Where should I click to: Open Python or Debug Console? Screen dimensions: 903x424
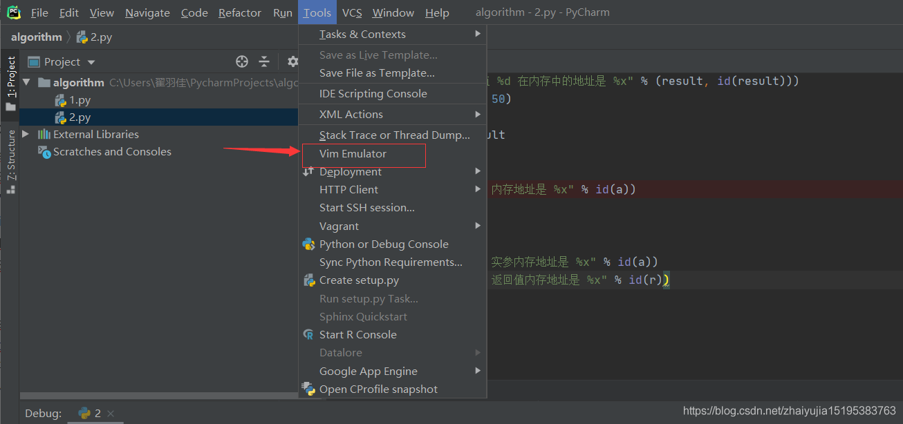tap(384, 244)
